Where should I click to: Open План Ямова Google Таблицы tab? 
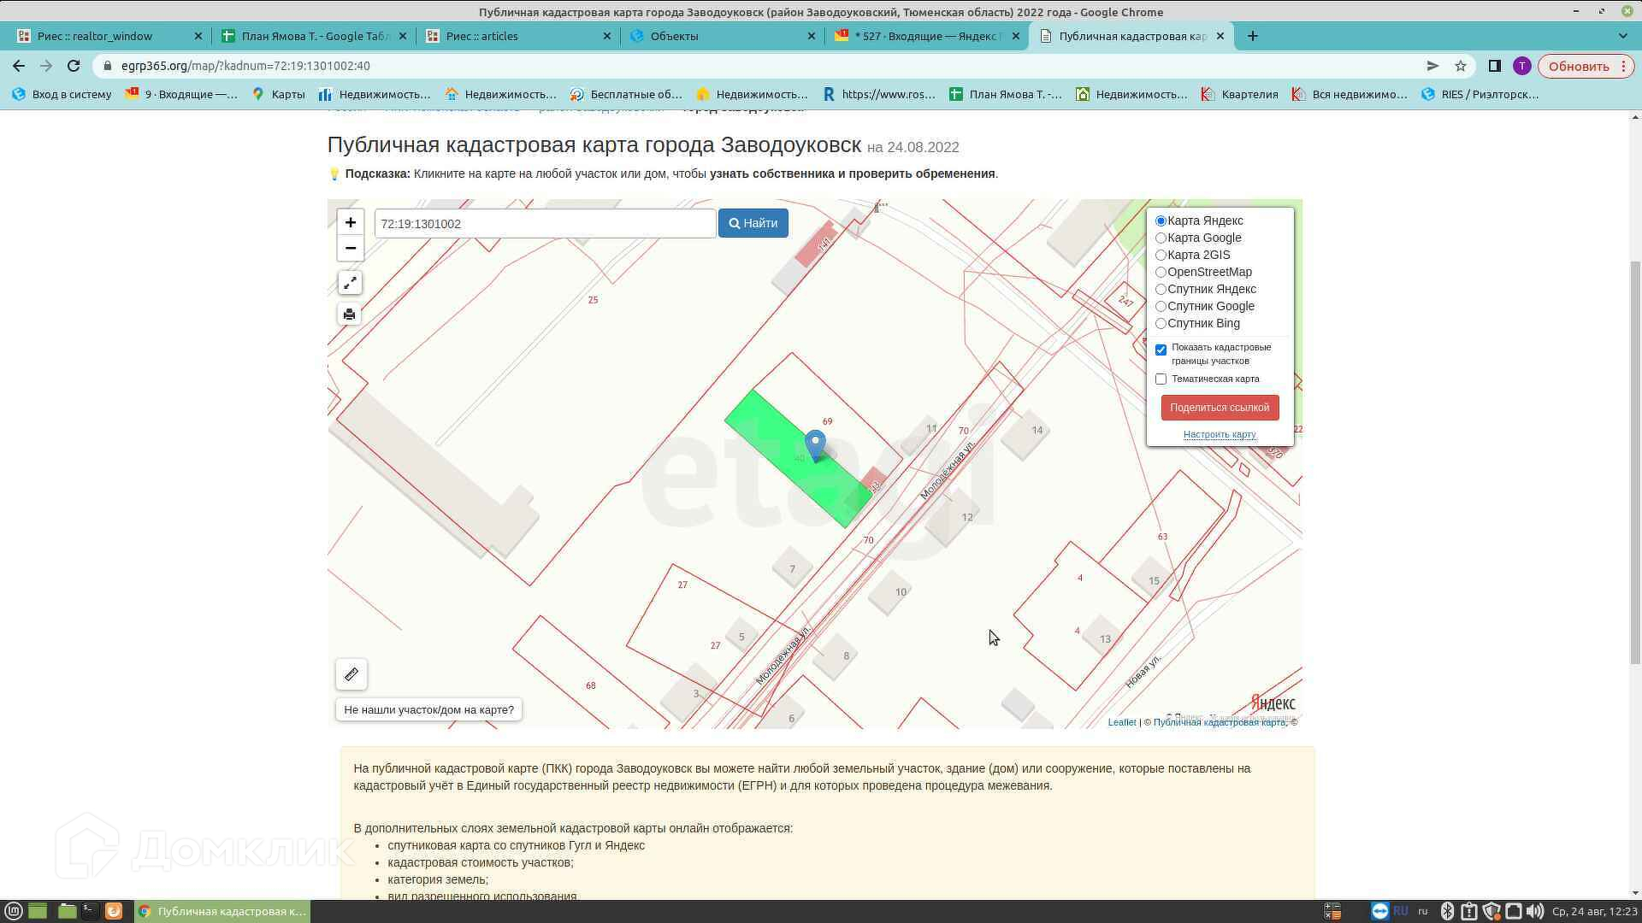(313, 36)
